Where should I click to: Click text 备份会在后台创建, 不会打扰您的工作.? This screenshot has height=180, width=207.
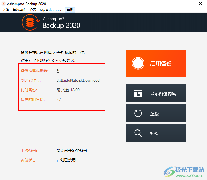[x=52, y=52]
